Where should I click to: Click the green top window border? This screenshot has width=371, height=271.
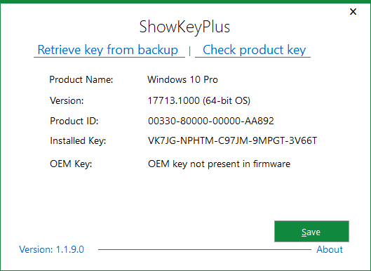tap(185, 1)
